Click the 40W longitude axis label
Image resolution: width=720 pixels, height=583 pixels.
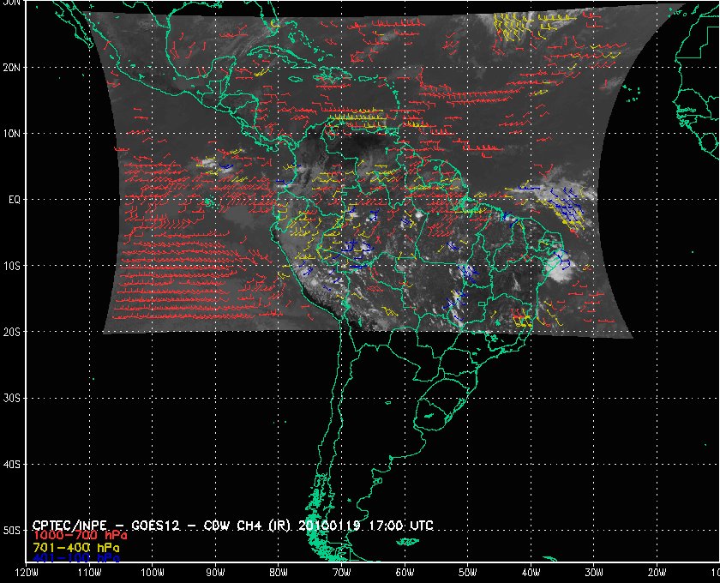coord(531,572)
